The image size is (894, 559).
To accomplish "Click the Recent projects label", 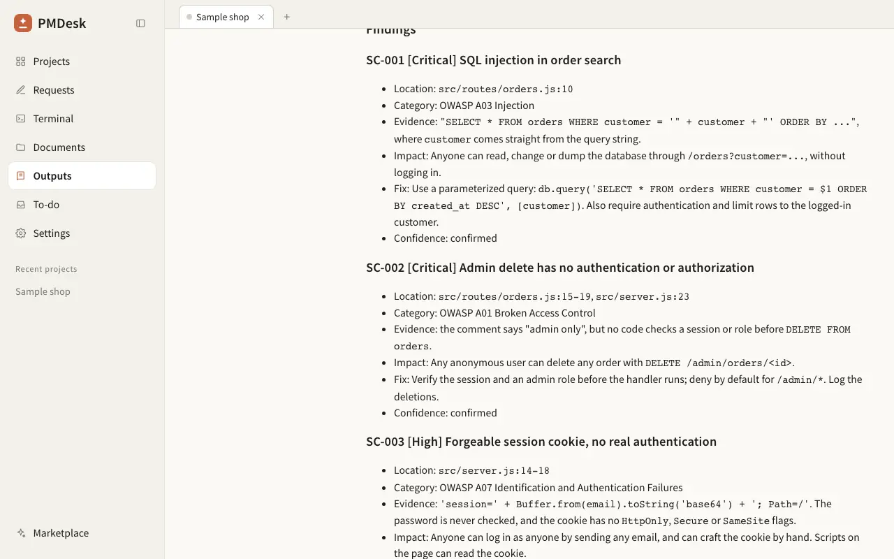I will click(x=46, y=269).
